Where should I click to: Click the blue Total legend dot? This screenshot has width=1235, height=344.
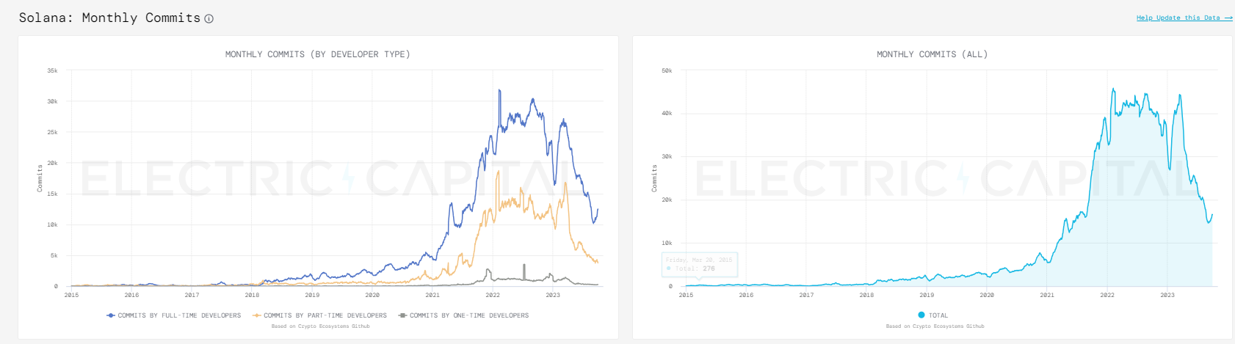pos(921,315)
